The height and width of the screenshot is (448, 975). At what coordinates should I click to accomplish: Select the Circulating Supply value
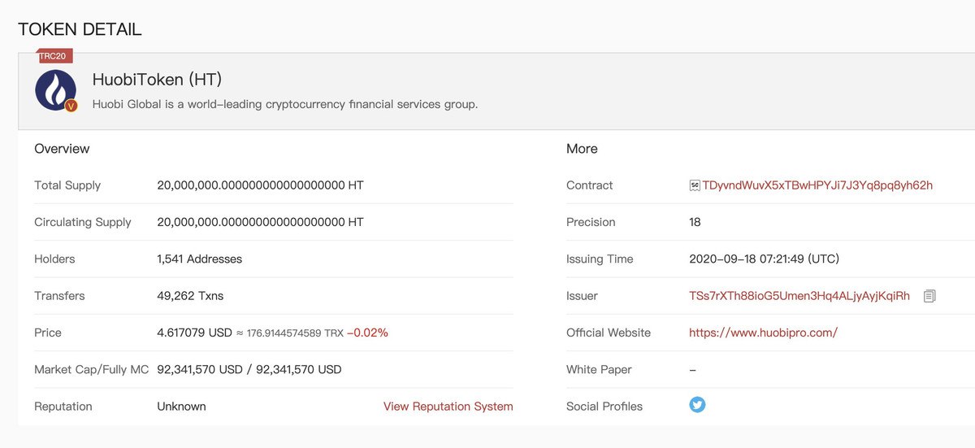[260, 222]
